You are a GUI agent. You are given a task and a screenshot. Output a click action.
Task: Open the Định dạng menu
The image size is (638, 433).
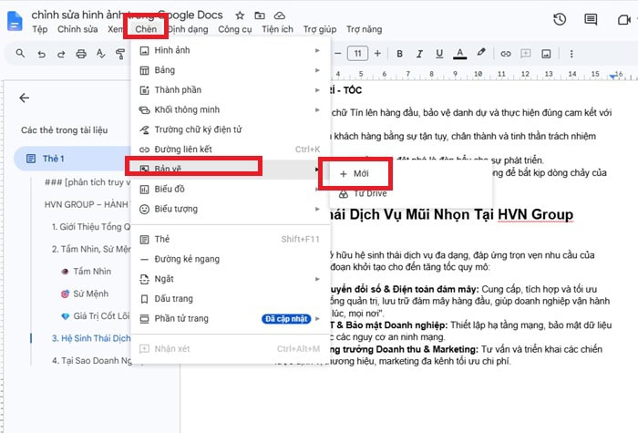coord(188,29)
